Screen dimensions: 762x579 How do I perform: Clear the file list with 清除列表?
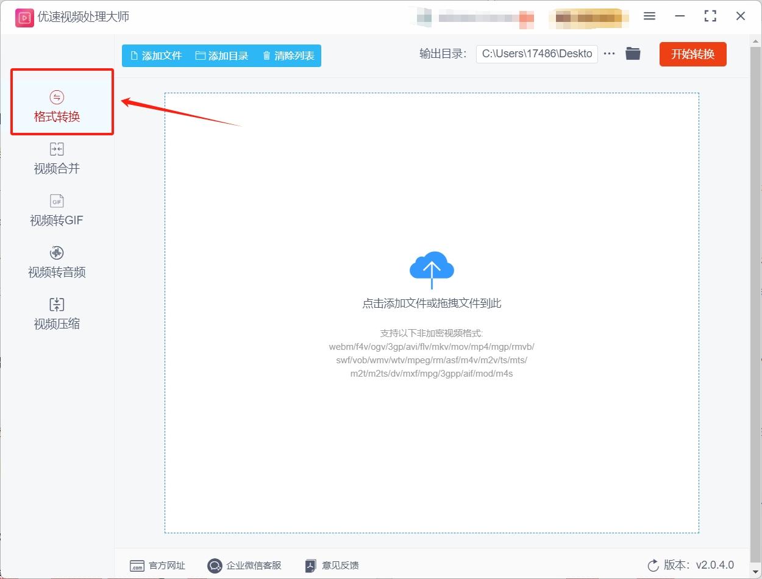click(288, 55)
